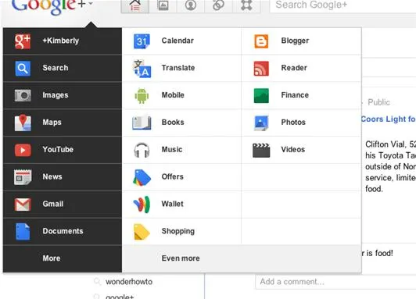This screenshot has width=416, height=299.
Task: Click the wonderhowto saved search link
Action: pyautogui.click(x=129, y=282)
